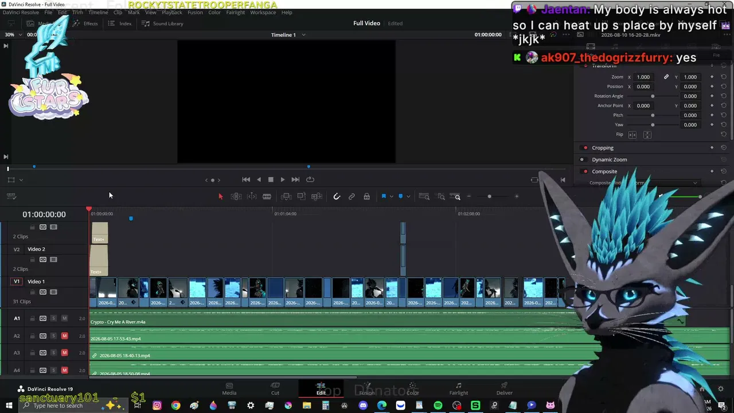Image resolution: width=734 pixels, height=413 pixels.
Task: Open the Index panel
Action: [x=120, y=24]
